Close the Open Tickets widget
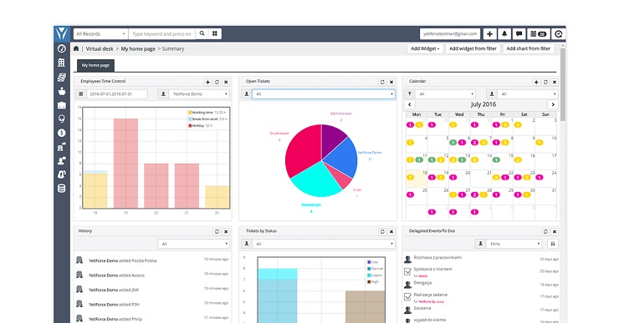The height and width of the screenshot is (323, 619). (x=391, y=83)
